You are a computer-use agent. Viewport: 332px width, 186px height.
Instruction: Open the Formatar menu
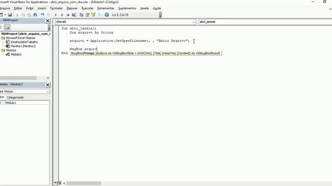tap(57, 8)
